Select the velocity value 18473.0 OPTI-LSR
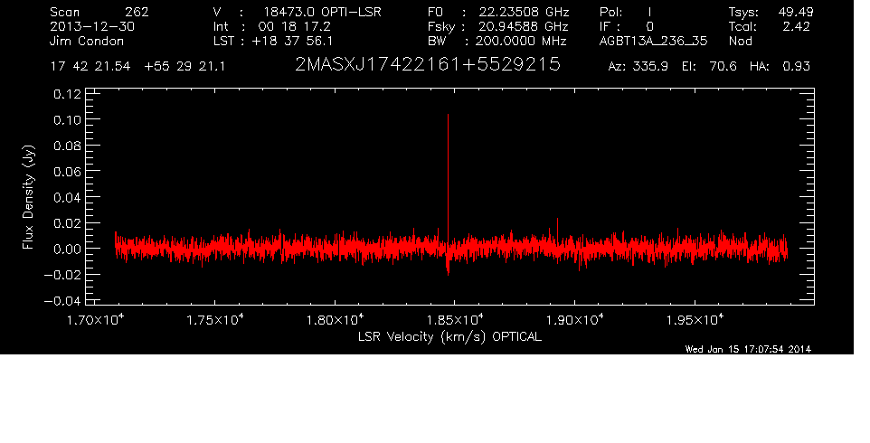The image size is (870, 443). (322, 12)
